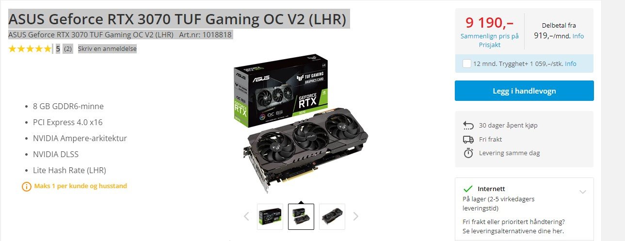Open Info link next to Delbetal monthly price

coord(578,36)
